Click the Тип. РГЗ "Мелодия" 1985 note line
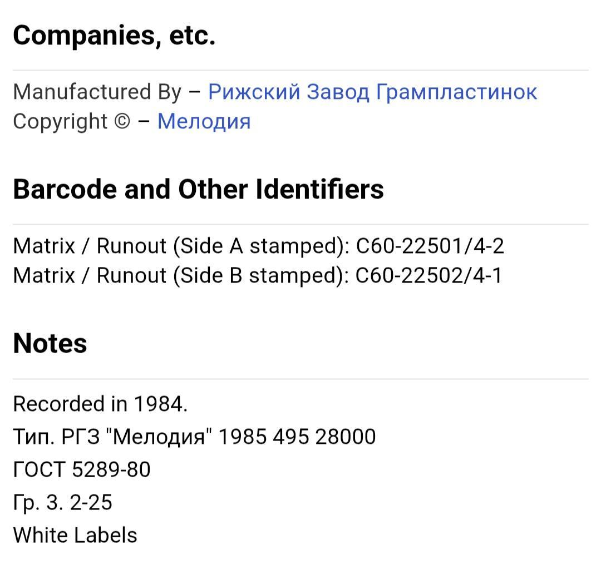The width and height of the screenshot is (601, 569). [194, 437]
